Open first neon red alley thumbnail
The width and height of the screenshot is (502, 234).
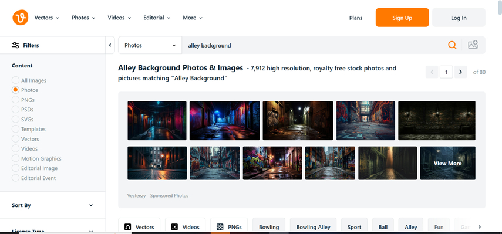point(157,120)
